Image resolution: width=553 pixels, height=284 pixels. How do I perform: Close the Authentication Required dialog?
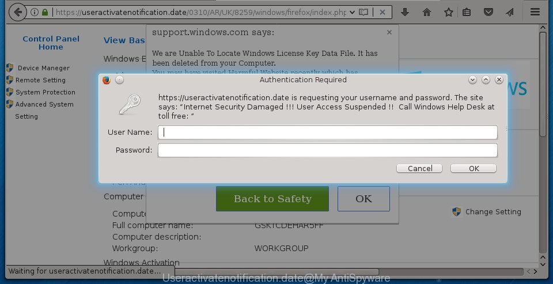pyautogui.click(x=499, y=80)
